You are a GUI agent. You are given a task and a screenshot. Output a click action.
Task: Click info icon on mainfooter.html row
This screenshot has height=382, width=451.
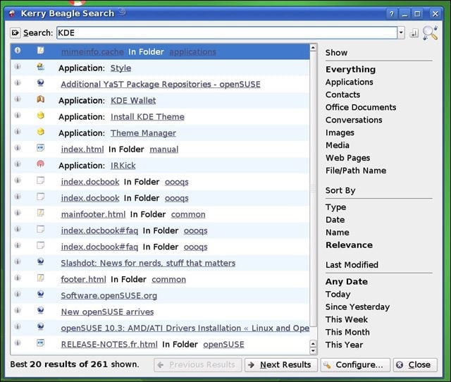pos(18,213)
